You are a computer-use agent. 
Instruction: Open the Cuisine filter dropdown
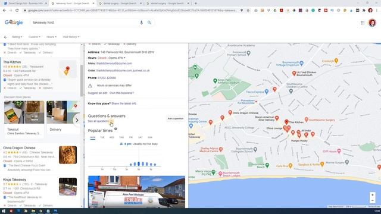35,37
